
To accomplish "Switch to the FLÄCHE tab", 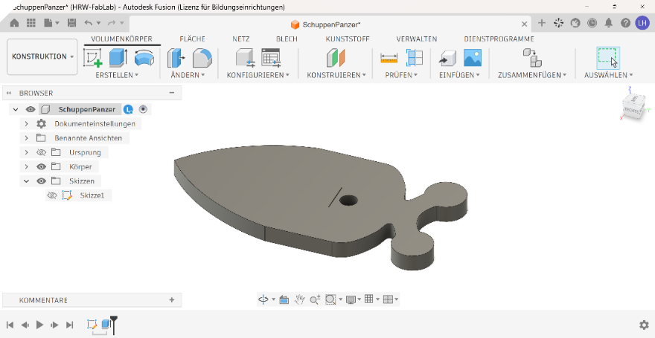I will (x=192, y=39).
